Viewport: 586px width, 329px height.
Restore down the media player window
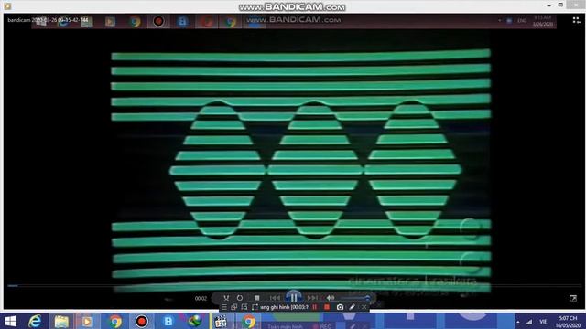click(x=560, y=5)
